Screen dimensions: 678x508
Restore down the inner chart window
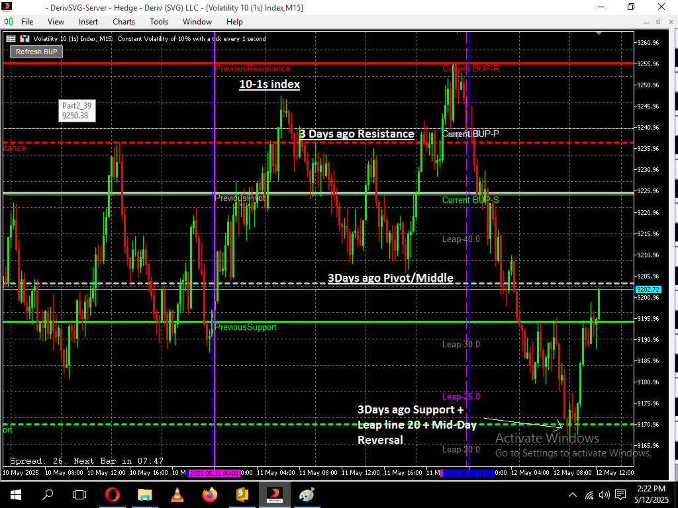pos(659,22)
